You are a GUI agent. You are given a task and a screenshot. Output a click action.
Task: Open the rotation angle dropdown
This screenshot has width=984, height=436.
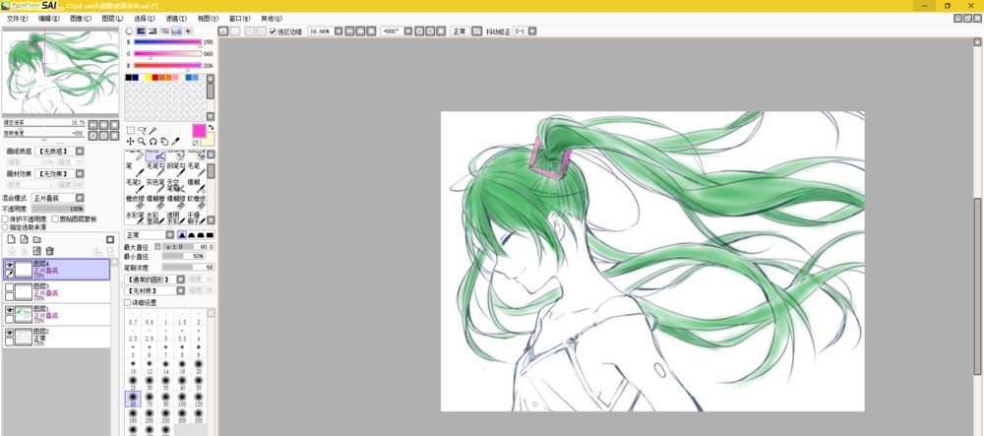coord(408,31)
